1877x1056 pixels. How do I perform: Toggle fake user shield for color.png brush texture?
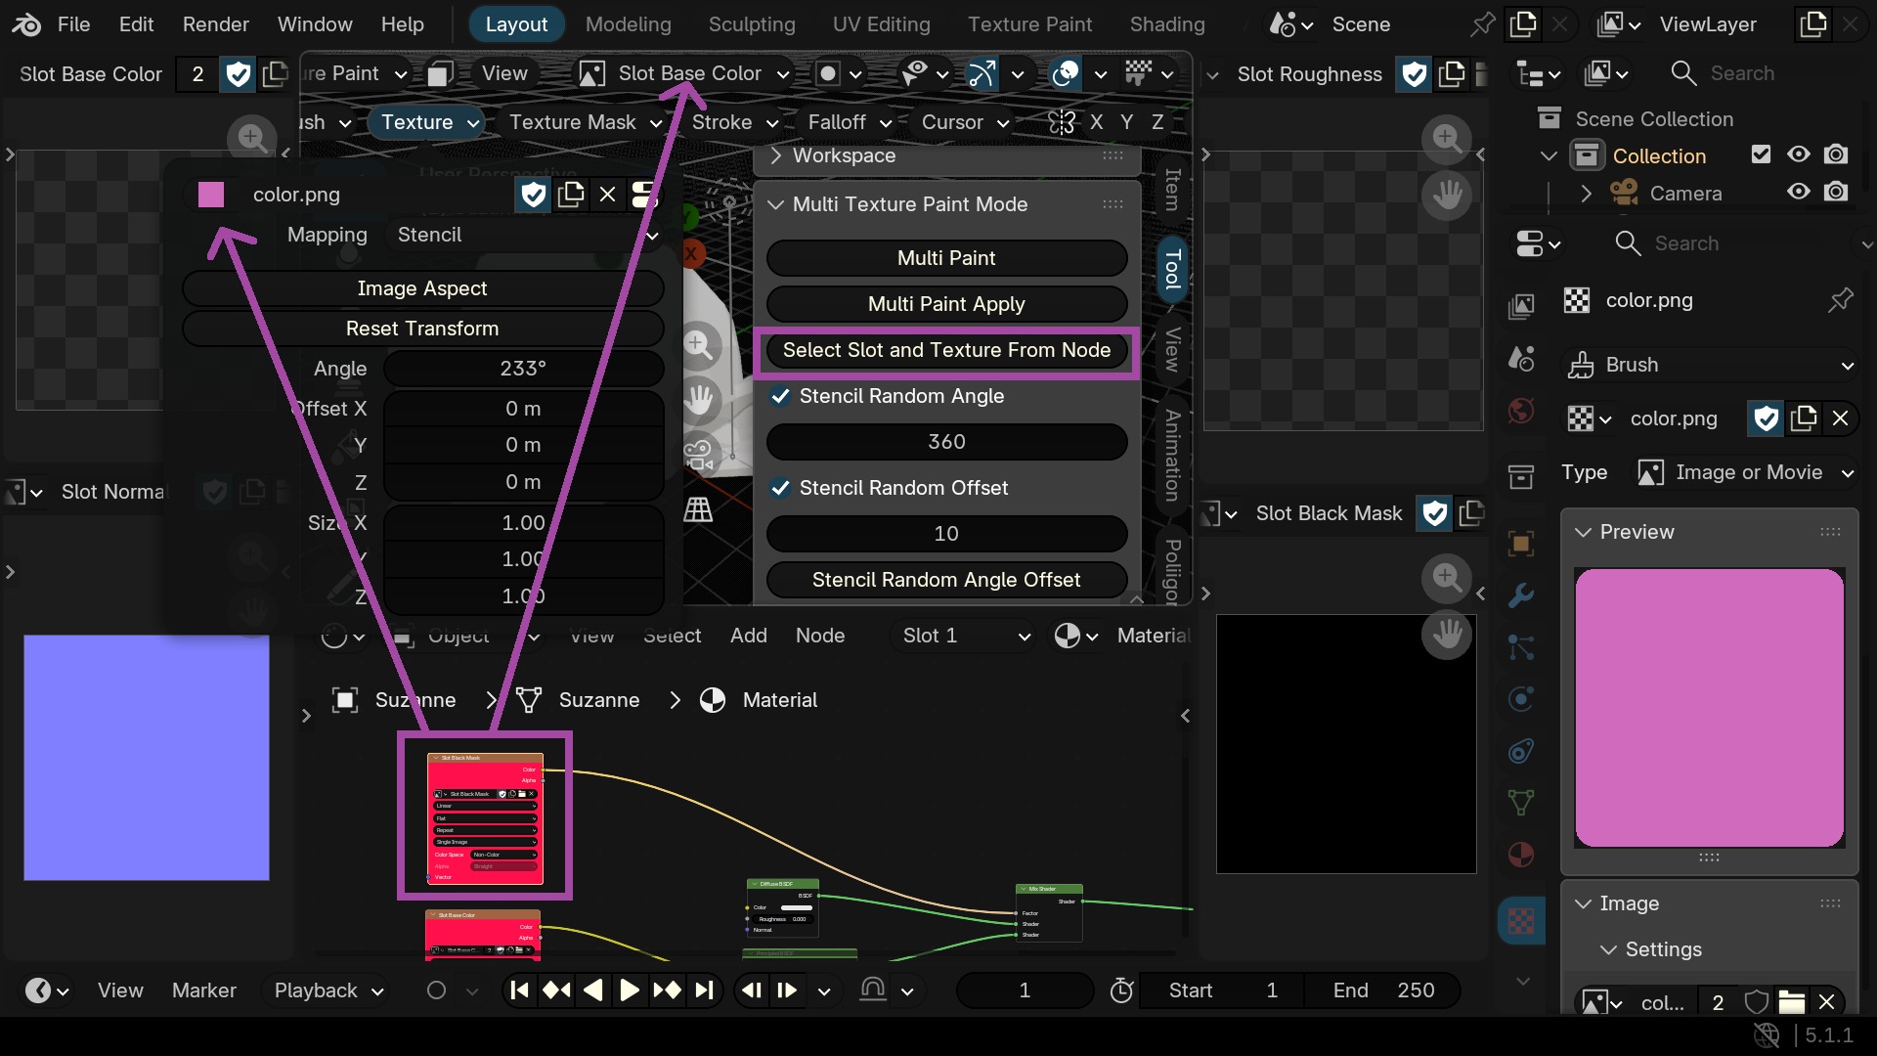click(x=1766, y=418)
